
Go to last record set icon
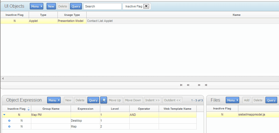tap(206, 85)
